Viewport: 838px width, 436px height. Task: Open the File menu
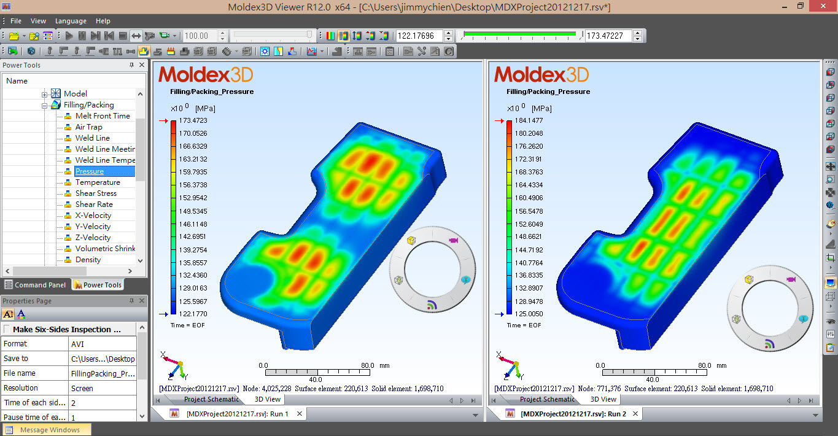(x=15, y=21)
